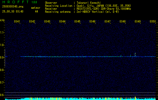Click the 0343 time marker

point(47,21)
